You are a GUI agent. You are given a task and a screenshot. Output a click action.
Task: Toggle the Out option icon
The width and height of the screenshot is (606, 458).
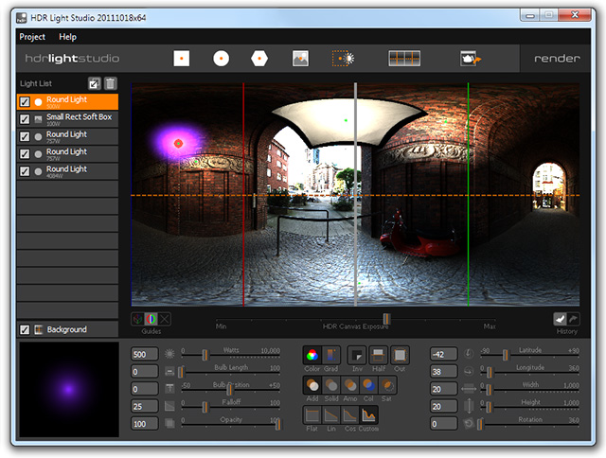click(x=400, y=355)
